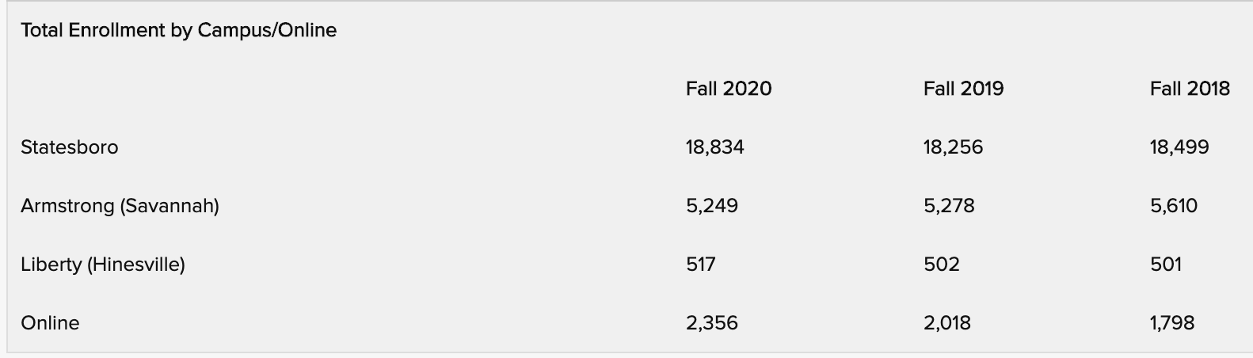Click Liberty Fall 2018 value 501

coord(1165,265)
